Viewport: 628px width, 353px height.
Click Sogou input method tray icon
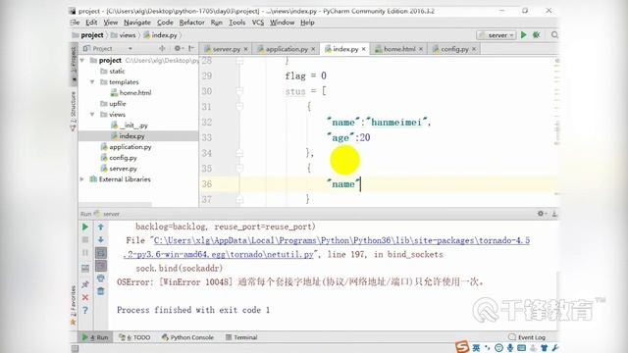462,346
